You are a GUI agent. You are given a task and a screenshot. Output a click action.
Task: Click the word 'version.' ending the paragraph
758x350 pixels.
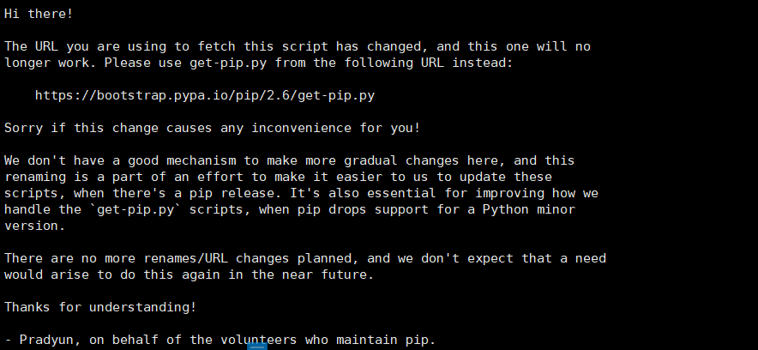[x=35, y=226]
